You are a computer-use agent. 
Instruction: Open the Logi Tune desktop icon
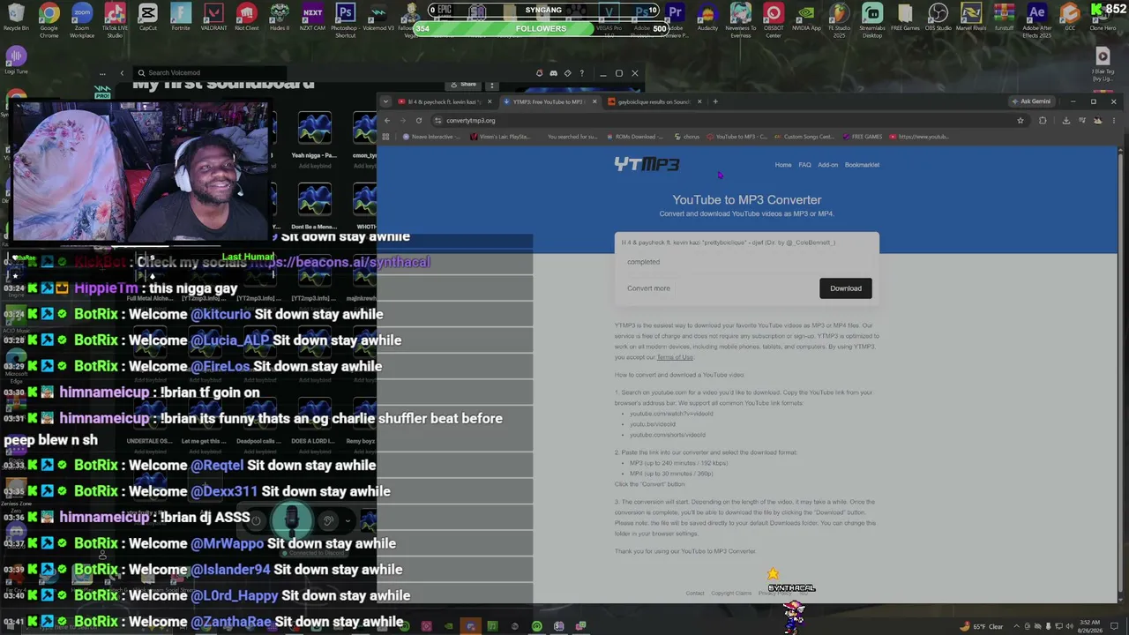pos(16,60)
